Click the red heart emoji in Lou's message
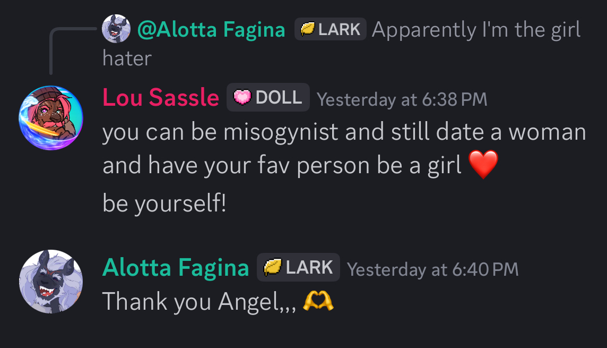This screenshot has height=348, width=607. point(484,165)
